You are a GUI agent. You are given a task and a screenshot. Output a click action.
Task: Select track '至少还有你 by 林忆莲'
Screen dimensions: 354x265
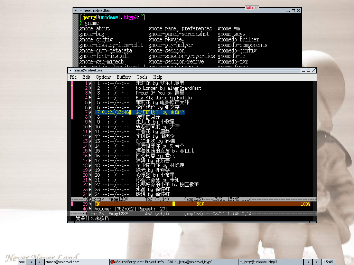click(x=160, y=165)
